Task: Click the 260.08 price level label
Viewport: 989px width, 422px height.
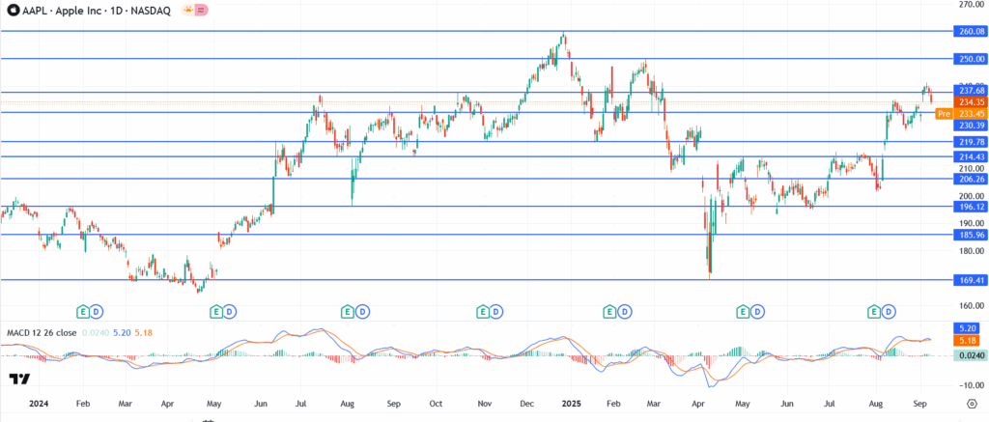Action: (970, 32)
